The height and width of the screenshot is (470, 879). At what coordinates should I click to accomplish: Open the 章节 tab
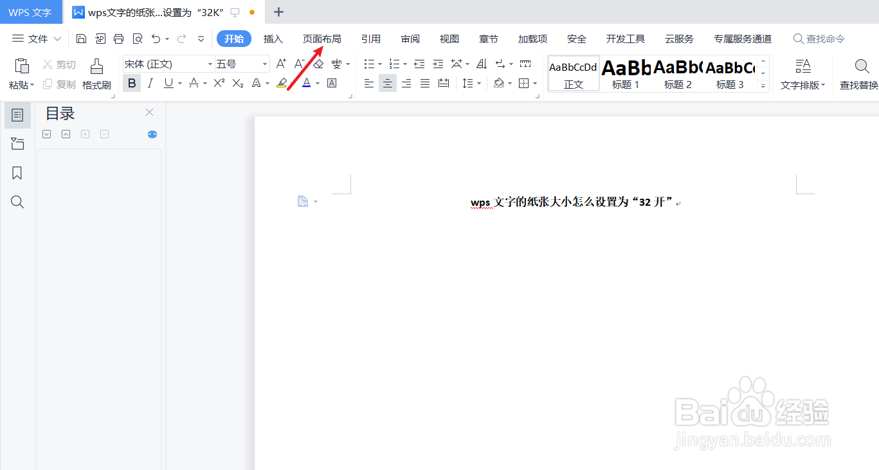pos(489,39)
